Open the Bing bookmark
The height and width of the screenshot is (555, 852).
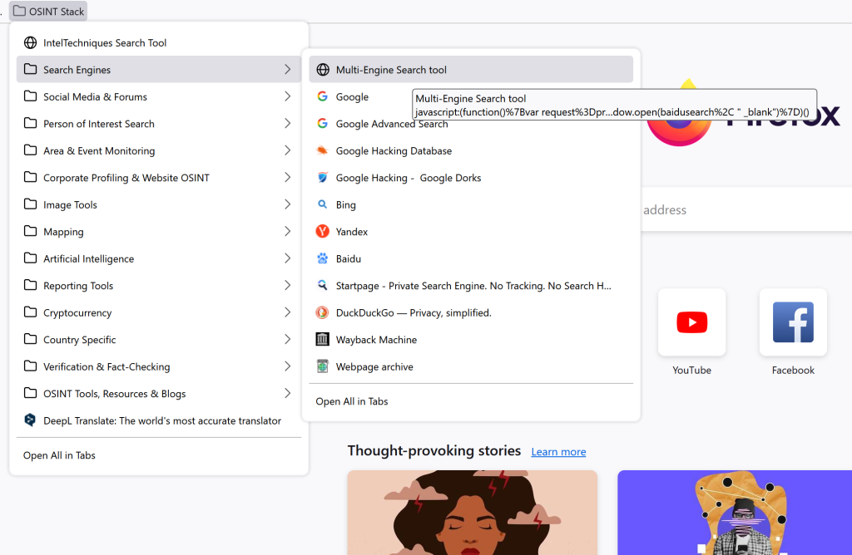[x=471, y=204]
